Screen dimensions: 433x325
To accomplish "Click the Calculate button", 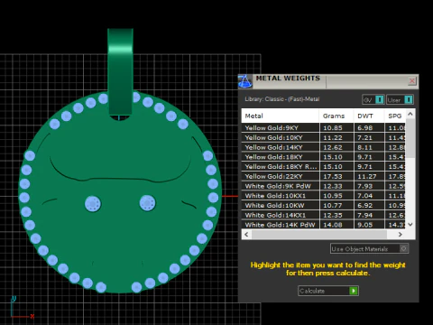I will pyautogui.click(x=328, y=291).
